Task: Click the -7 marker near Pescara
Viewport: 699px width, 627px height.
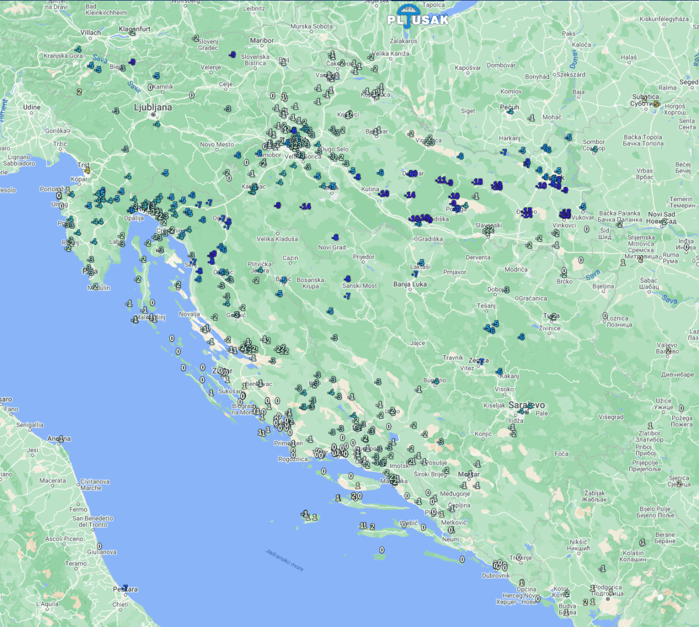Action: click(125, 586)
